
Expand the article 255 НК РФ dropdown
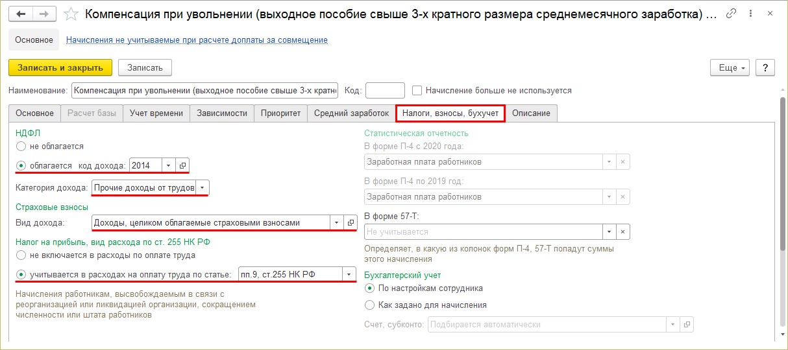pos(349,274)
